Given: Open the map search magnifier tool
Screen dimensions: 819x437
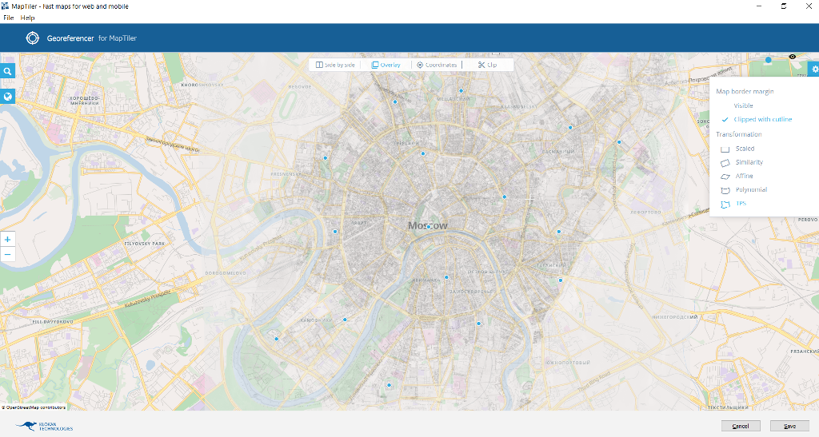Looking at the screenshot, I should 7,71.
